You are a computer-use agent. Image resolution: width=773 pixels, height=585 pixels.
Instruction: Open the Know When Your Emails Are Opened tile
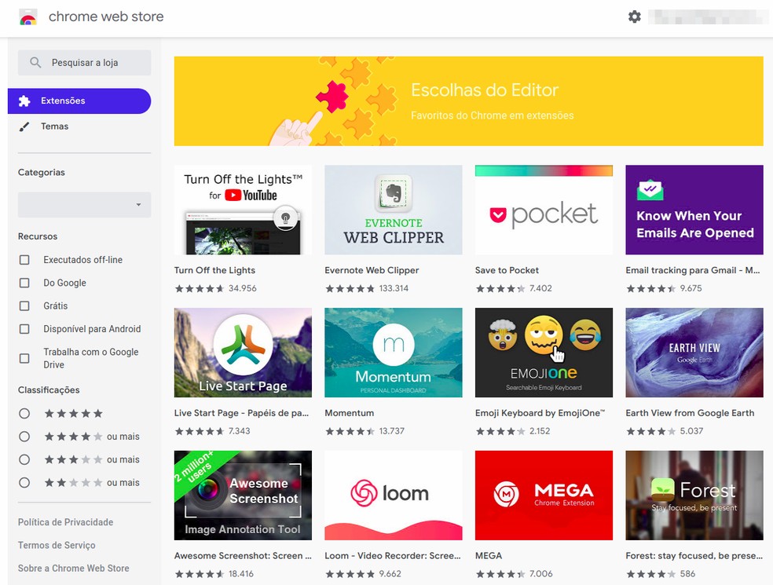pos(694,210)
